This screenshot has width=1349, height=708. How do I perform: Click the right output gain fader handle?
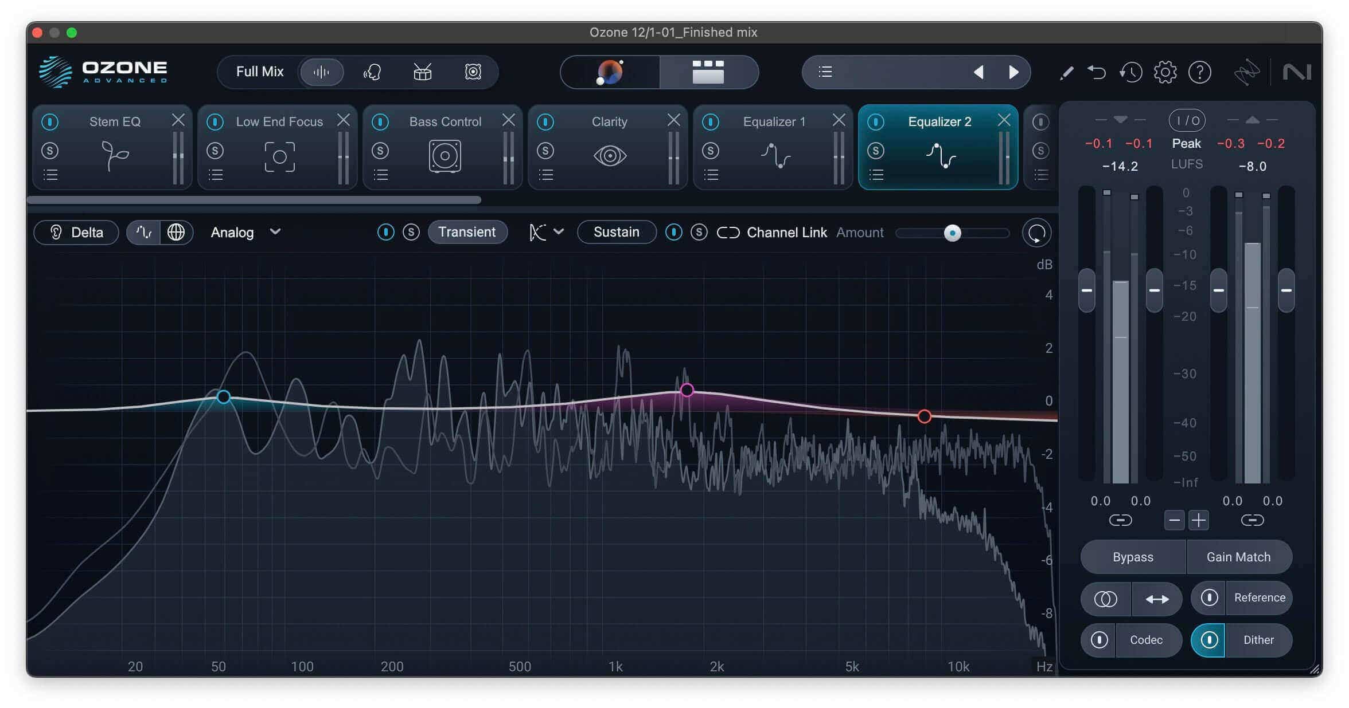coord(1286,290)
